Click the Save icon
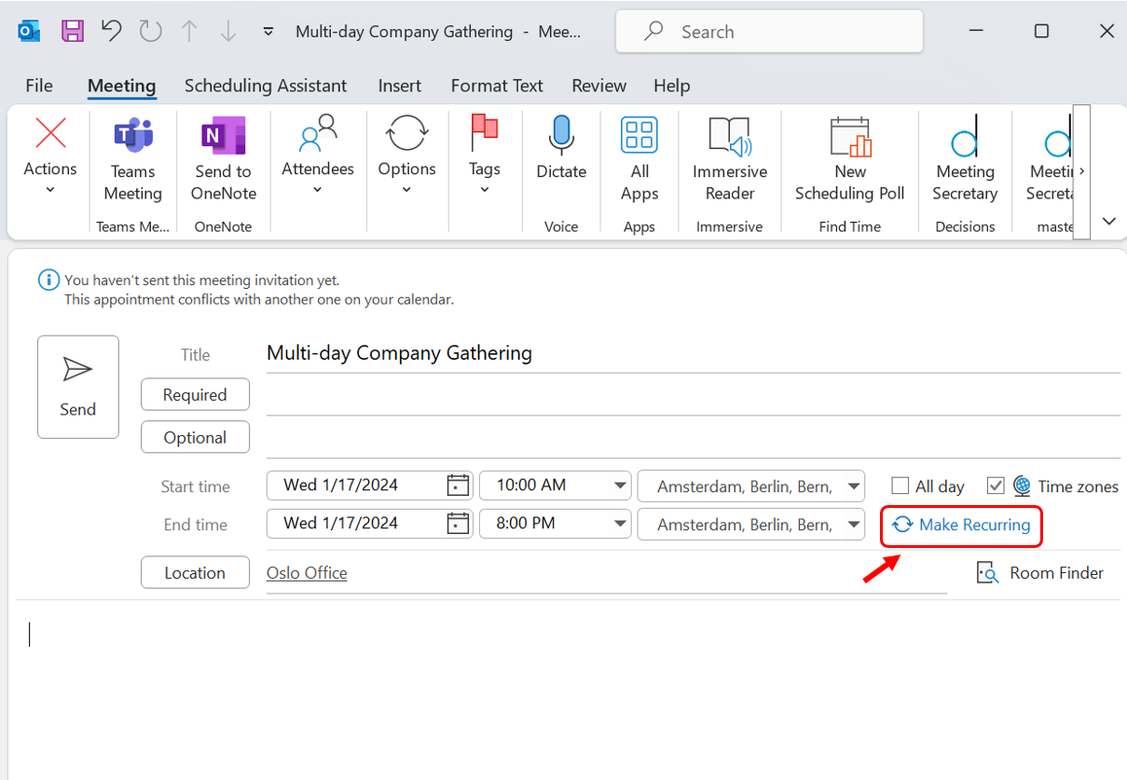Screen dimensions: 1127x780 pyautogui.click(x=72, y=31)
